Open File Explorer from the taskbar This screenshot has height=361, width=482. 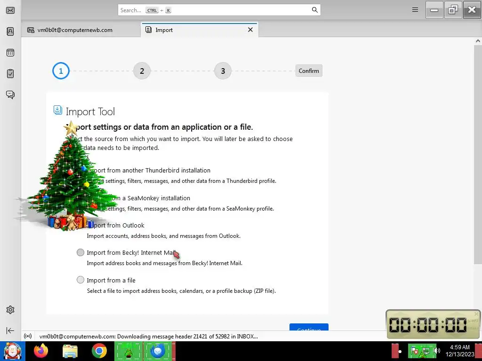[70, 351]
